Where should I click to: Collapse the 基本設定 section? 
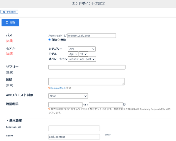(14, 120)
